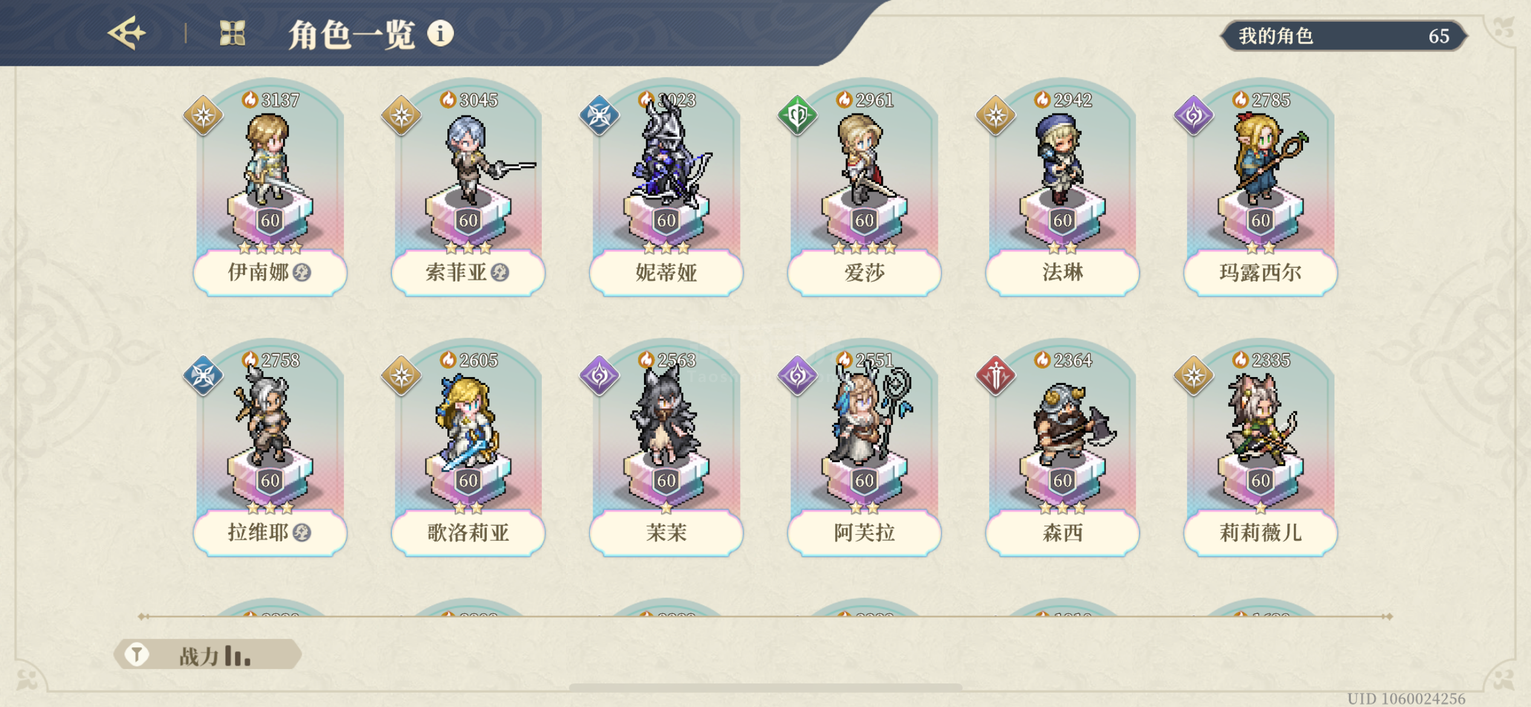
Task: Click the red class badge on 森西
Action: click(995, 375)
